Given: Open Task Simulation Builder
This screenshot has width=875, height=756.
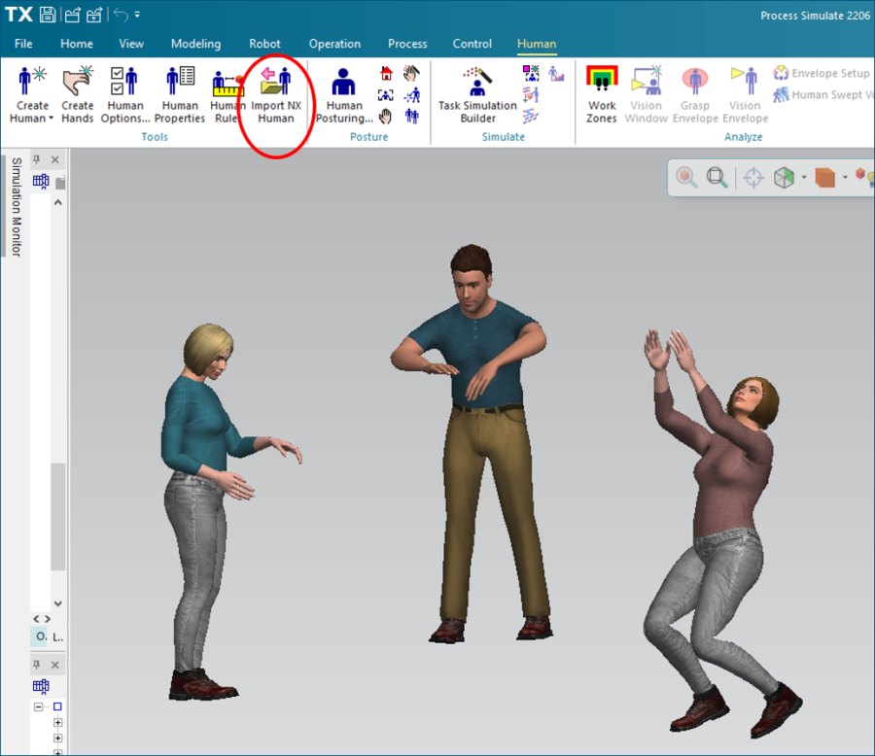Looking at the screenshot, I should coord(476,95).
